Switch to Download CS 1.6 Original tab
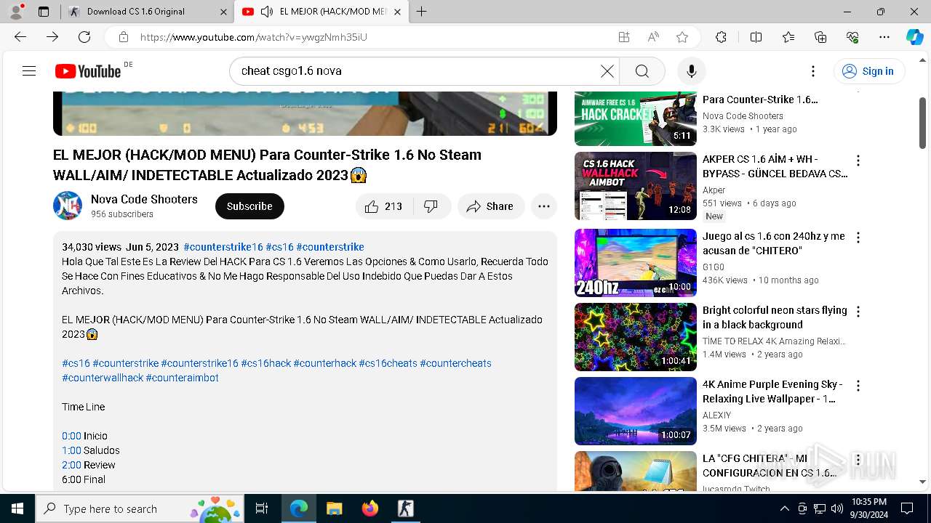This screenshot has width=931, height=523. pos(146,12)
